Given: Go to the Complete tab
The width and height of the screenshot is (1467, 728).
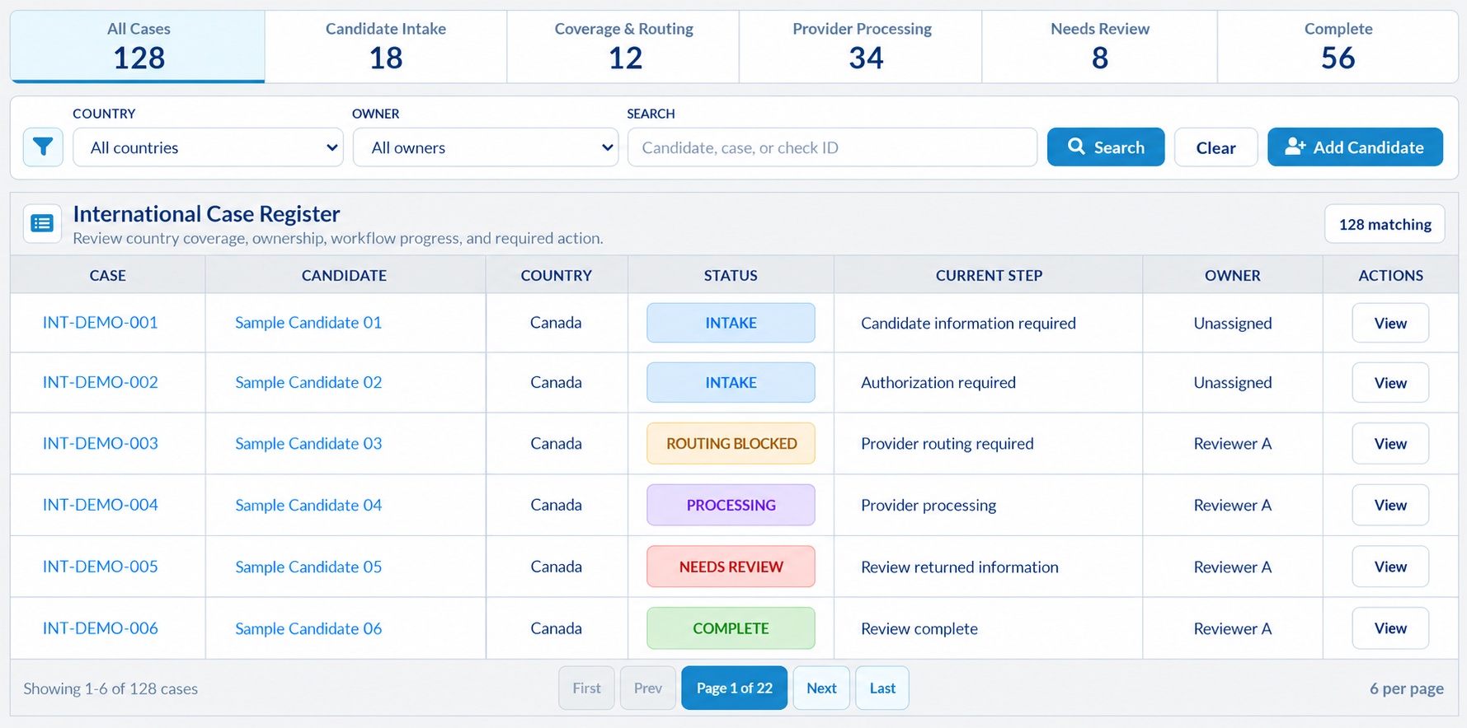Looking at the screenshot, I should pyautogui.click(x=1338, y=47).
